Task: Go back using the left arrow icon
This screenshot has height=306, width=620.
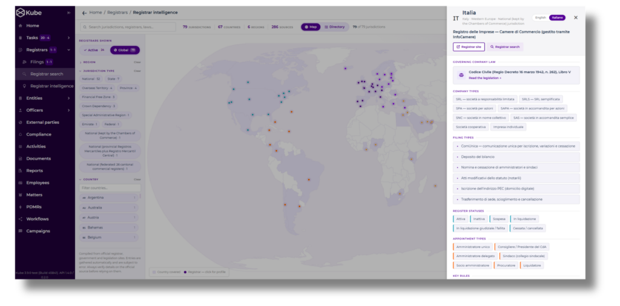Action: (x=84, y=13)
